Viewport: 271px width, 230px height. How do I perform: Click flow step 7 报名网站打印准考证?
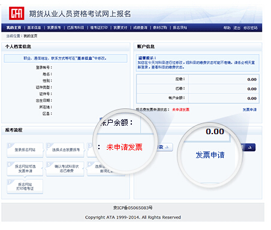[25, 186]
